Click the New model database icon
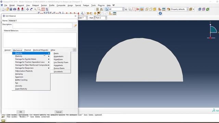Viewport: 219px width, 123px height. click(x=3, y=9)
